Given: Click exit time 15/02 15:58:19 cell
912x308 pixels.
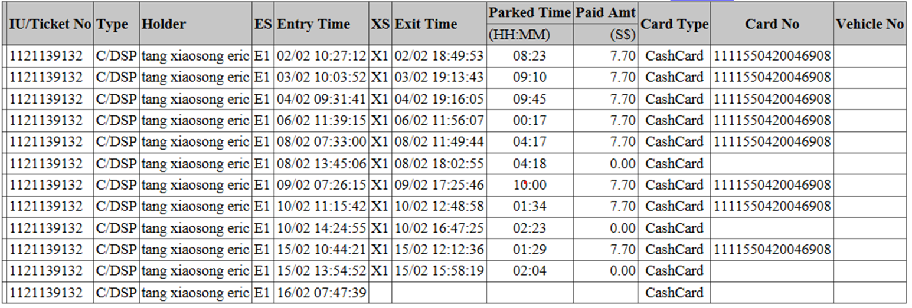Looking at the screenshot, I should click(439, 271).
